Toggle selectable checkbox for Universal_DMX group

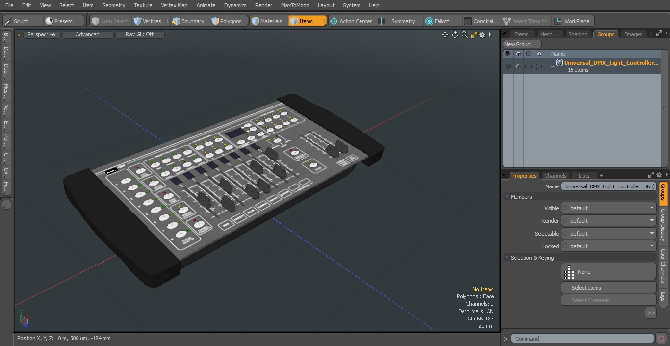(x=528, y=66)
